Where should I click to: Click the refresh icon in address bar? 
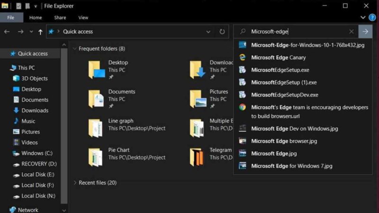(x=222, y=32)
